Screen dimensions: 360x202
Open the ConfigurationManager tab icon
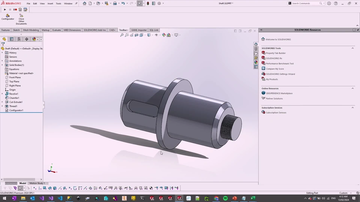[19, 39]
